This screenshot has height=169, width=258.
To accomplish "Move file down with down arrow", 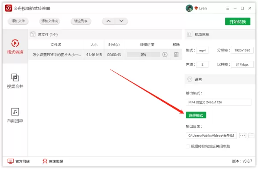I will click(121, 21).
